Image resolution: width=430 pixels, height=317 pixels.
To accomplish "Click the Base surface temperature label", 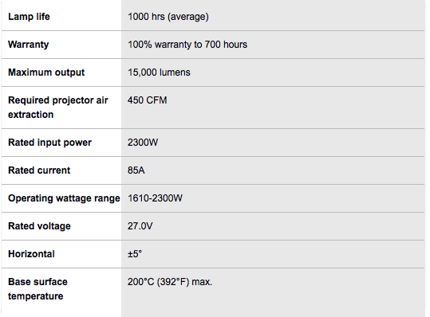I will (37, 289).
